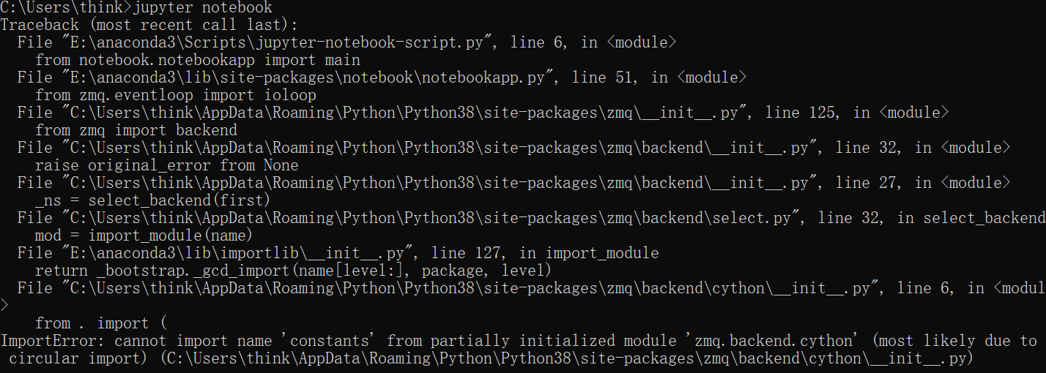Click the 'from . import (' line
The image size is (1046, 373).
pyautogui.click(x=102, y=323)
